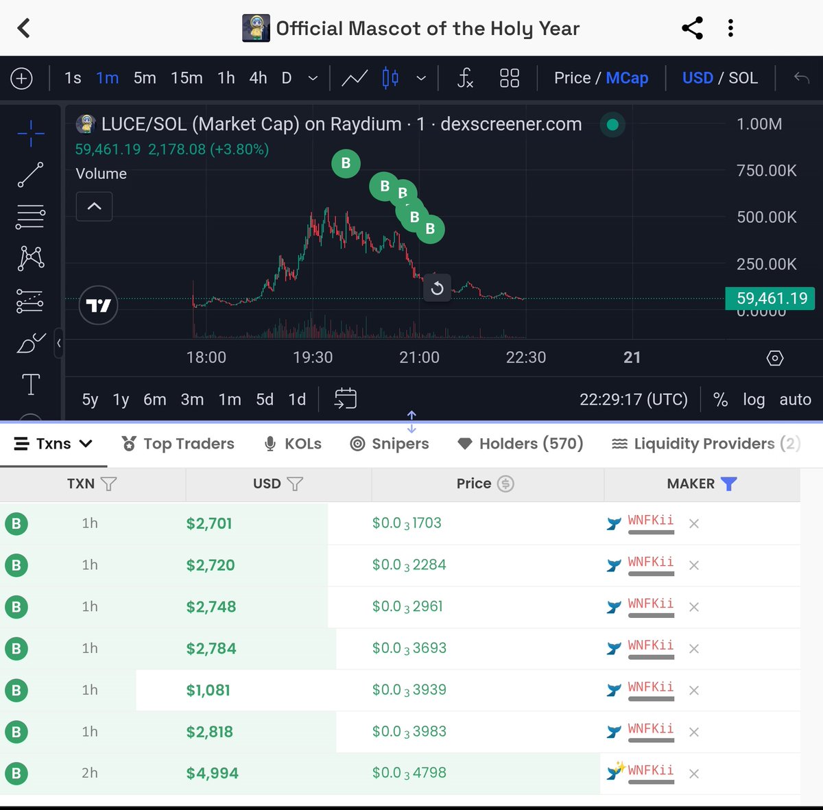This screenshot has height=810, width=823.
Task: Select the trend line drawing tool
Action: coord(31,175)
